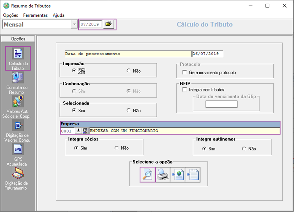Select Não under Integra sócios
The width and height of the screenshot is (294, 212).
(x=117, y=148)
